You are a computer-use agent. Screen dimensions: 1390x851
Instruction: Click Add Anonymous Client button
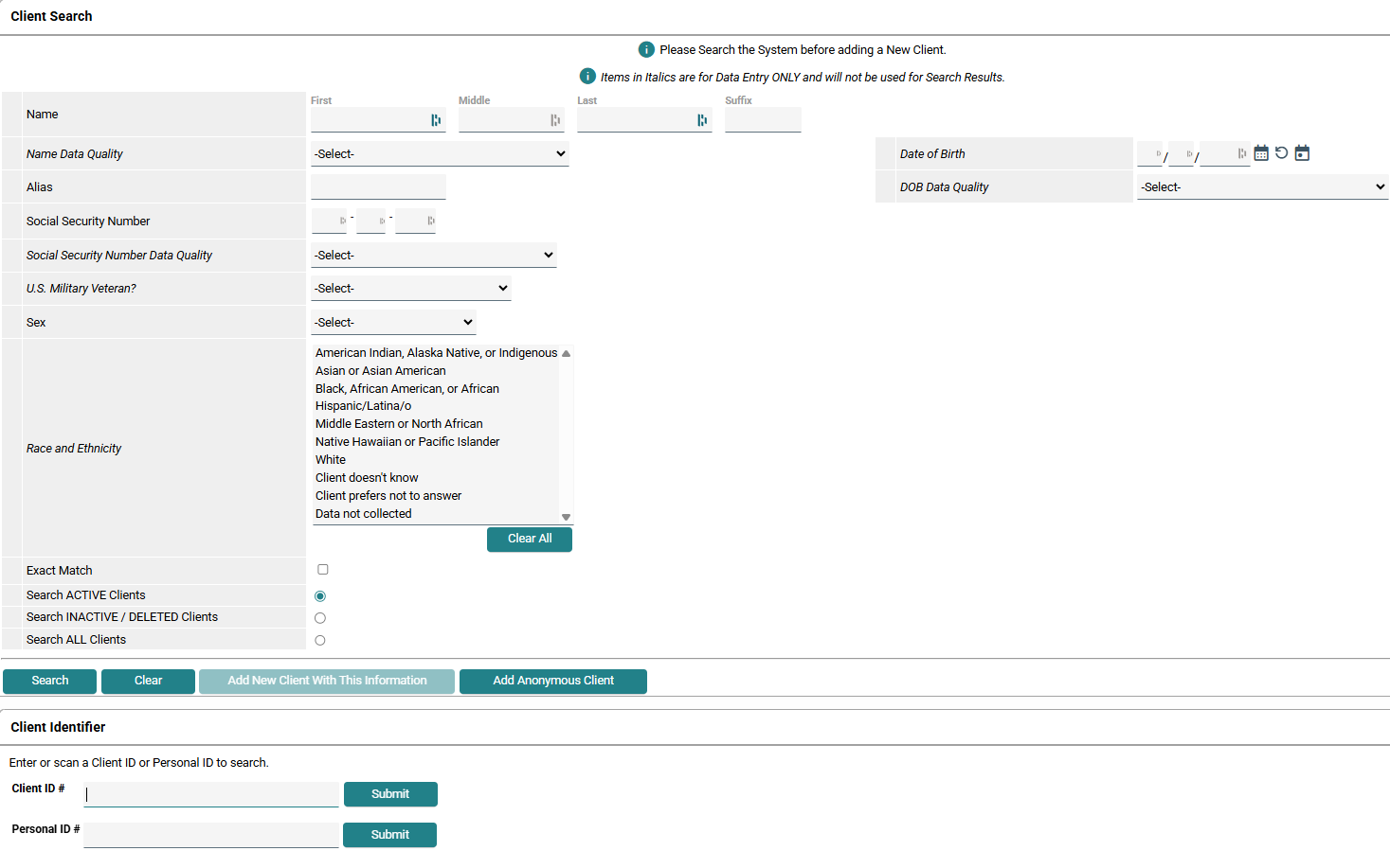coord(553,682)
